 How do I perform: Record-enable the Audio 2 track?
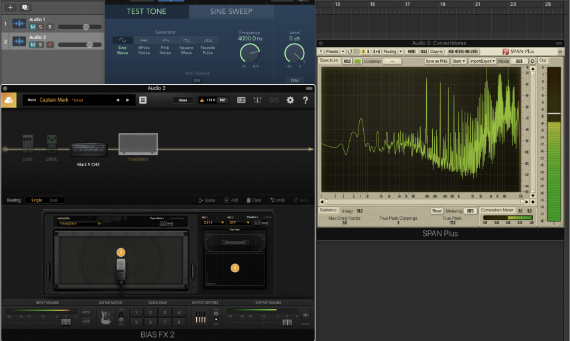point(50,44)
